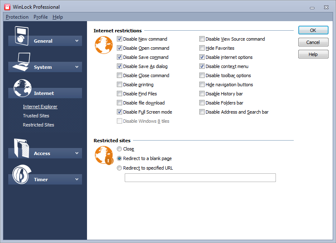Click orange locked globe icon beside Restricted sites
Viewport: 336px width, 243px height.
[104, 155]
